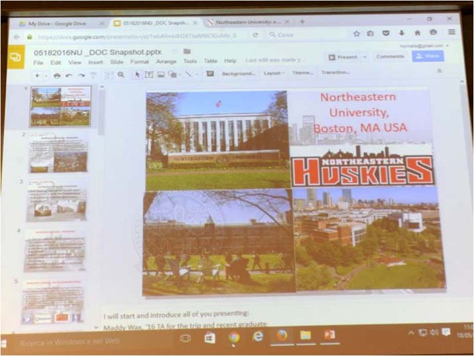Screen dimensions: 474x356
Task: Collapse the menus with the toolbar's right-end icon
Action: click(x=440, y=71)
